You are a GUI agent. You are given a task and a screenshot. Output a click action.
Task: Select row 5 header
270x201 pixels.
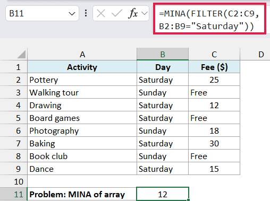pos(14,118)
